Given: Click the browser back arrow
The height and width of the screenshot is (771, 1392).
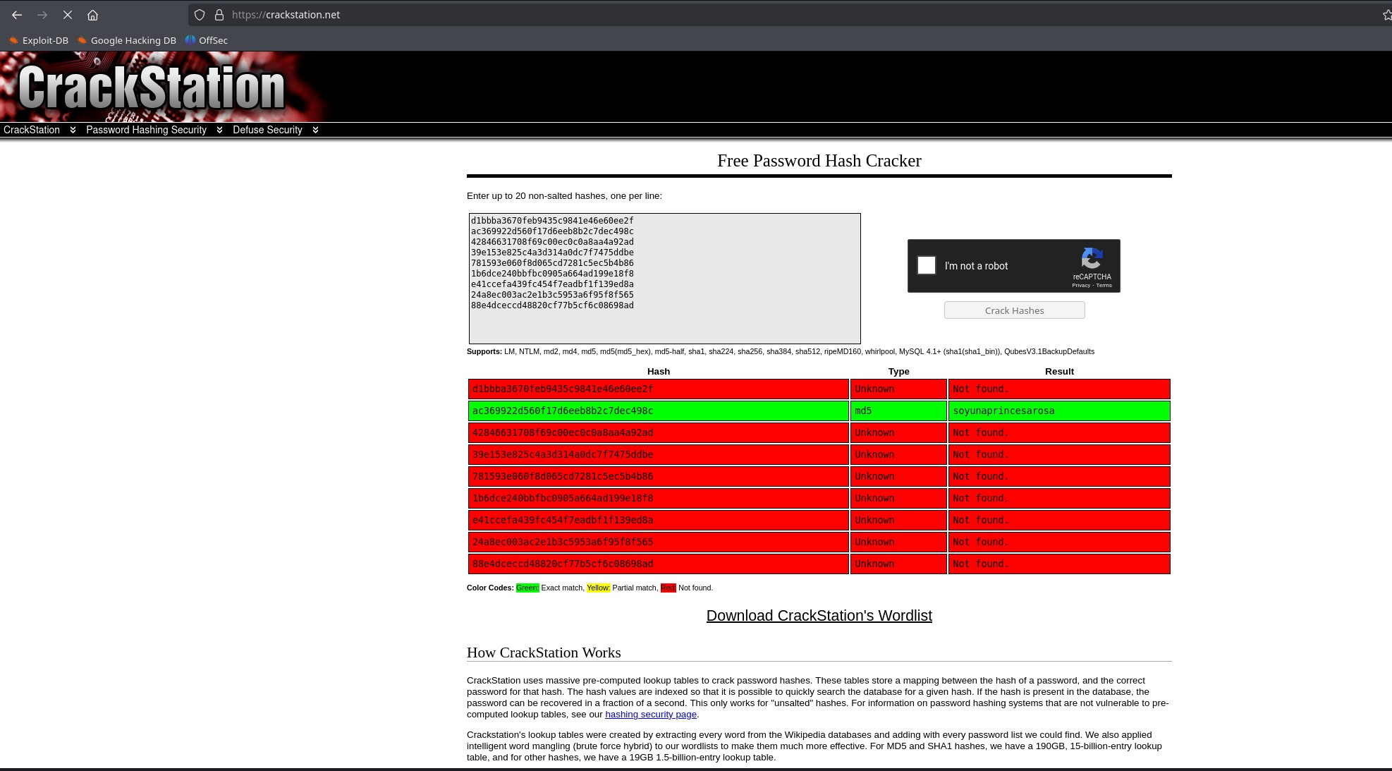Looking at the screenshot, I should click(x=17, y=15).
